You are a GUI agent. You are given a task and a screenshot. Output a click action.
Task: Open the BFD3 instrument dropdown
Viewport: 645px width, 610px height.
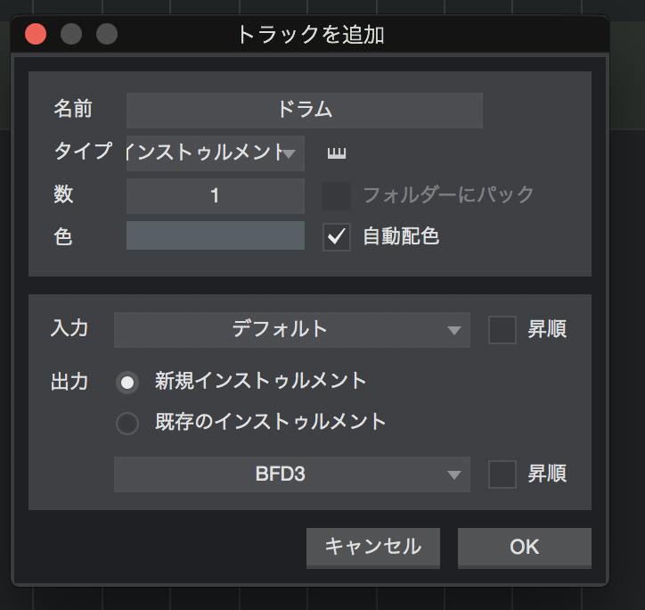point(291,474)
